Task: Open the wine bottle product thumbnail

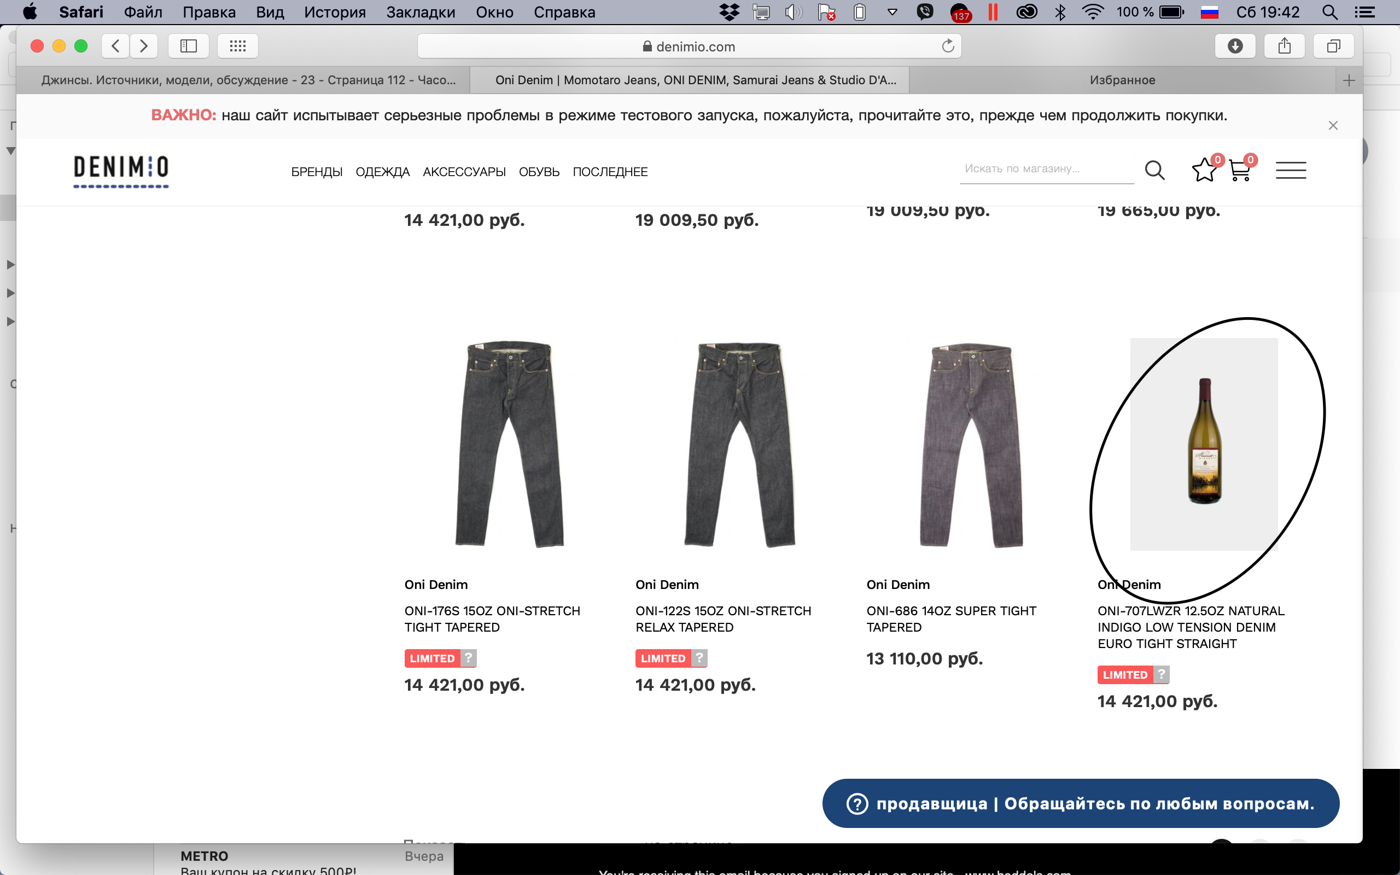Action: point(1204,444)
